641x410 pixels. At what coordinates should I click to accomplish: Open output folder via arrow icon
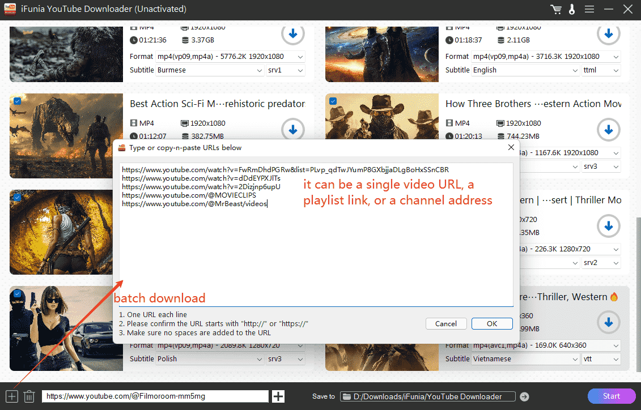(x=524, y=396)
